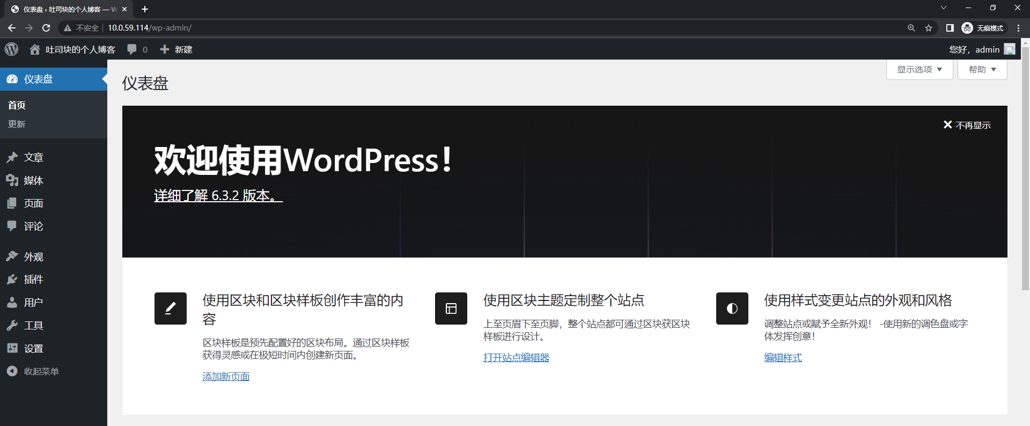Screen dimensions: 1030x426
Task: Click the 不安全 site security warning
Action: [82, 28]
